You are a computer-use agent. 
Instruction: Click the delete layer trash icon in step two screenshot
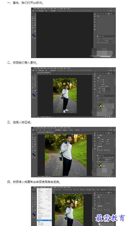113,116
